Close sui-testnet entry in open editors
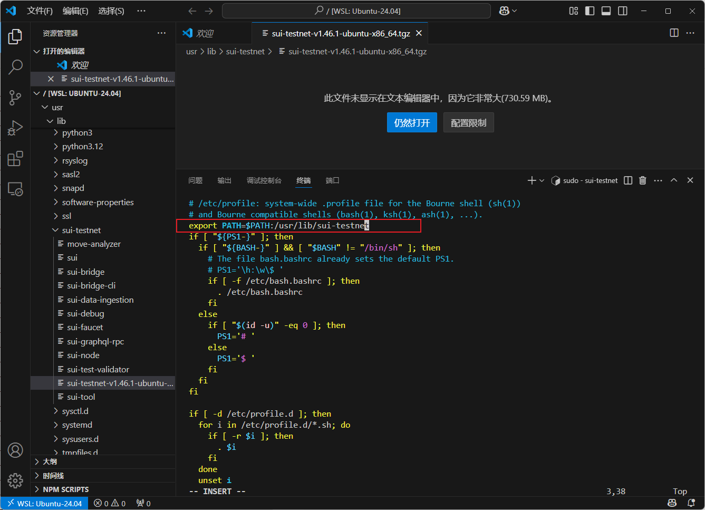Viewport: 705px width, 510px height. coord(51,79)
